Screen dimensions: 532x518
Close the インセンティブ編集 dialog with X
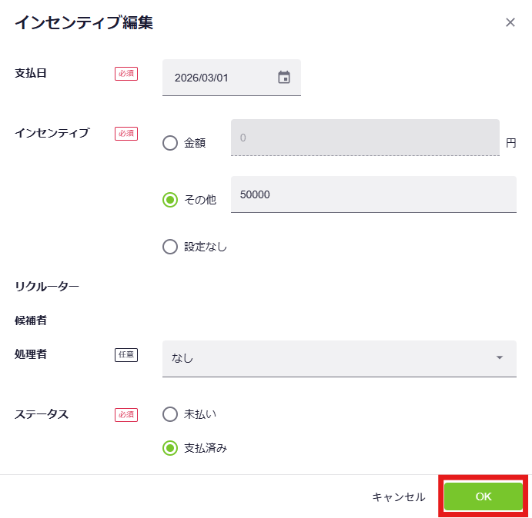pos(510,22)
